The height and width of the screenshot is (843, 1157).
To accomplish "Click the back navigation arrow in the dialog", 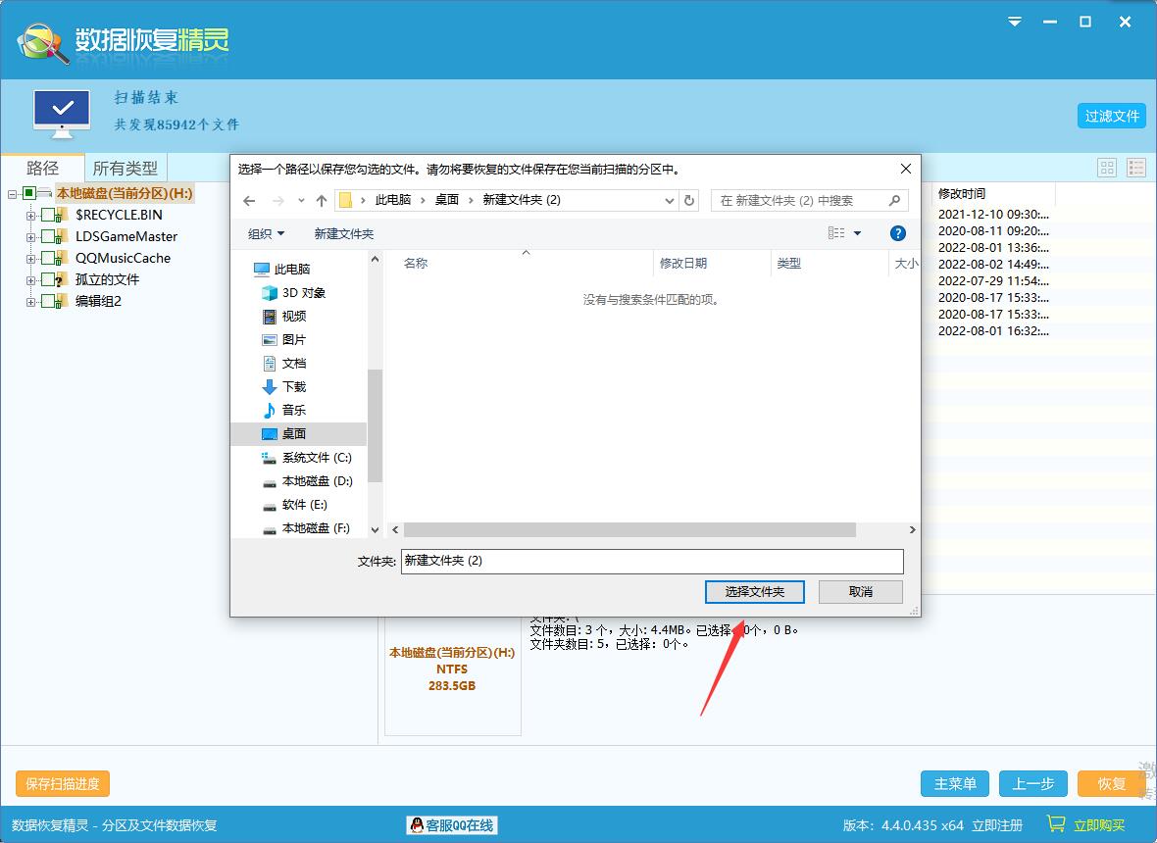I will point(248,200).
